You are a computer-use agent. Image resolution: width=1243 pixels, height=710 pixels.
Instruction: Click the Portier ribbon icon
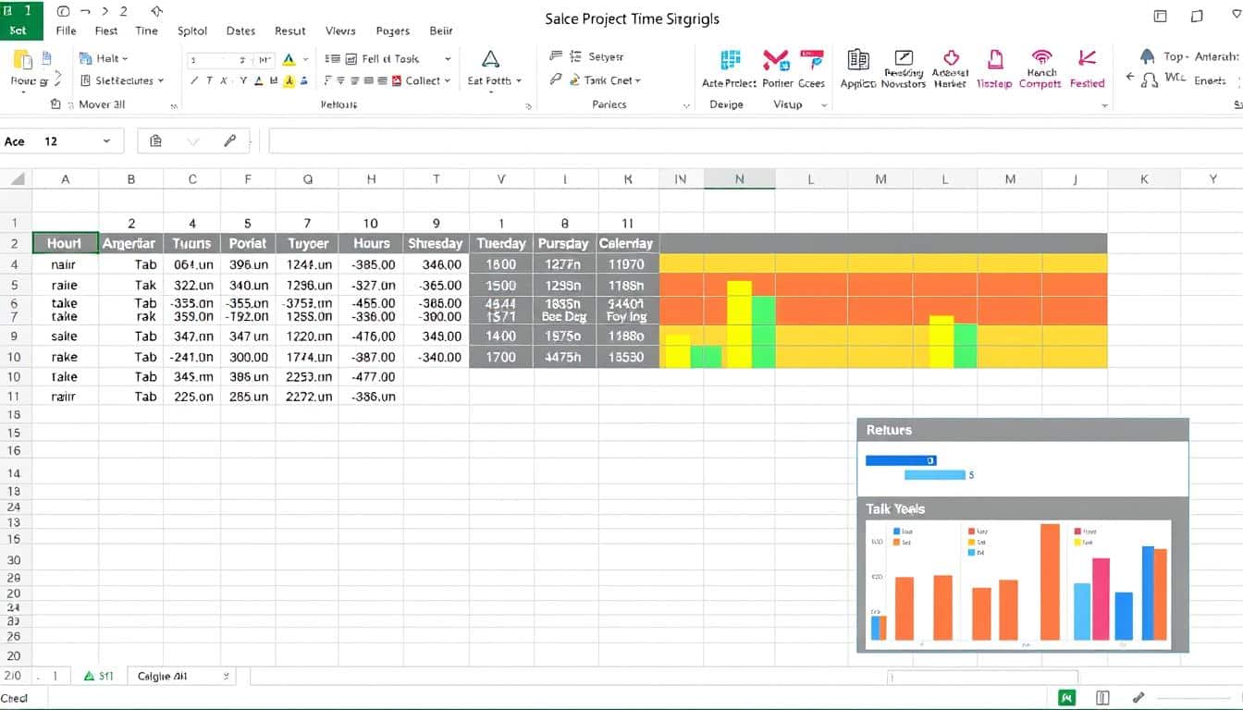pos(776,60)
